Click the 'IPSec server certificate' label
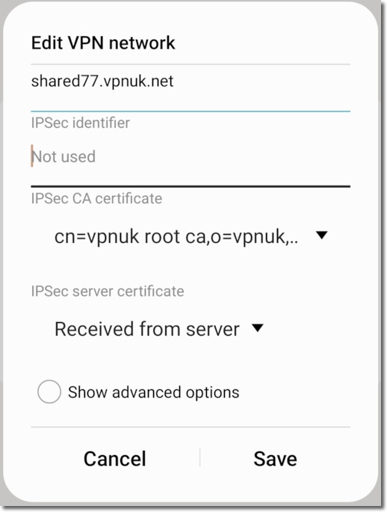 tap(108, 292)
